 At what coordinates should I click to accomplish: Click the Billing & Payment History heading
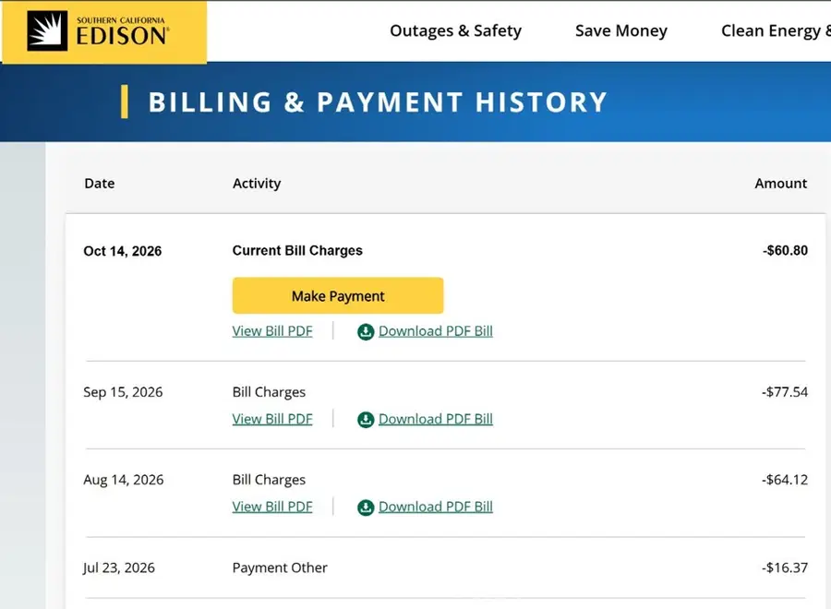click(378, 102)
